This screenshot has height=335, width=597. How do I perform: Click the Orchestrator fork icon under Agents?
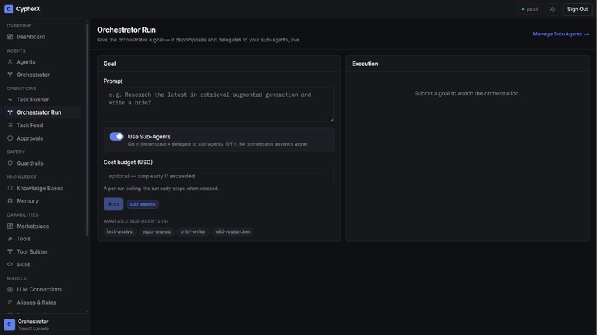10,75
